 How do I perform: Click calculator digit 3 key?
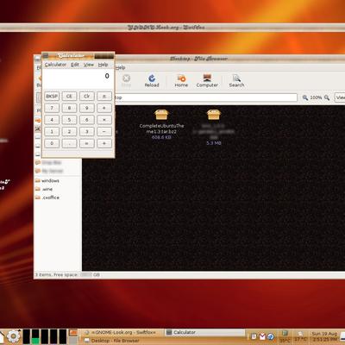pyautogui.click(x=87, y=132)
